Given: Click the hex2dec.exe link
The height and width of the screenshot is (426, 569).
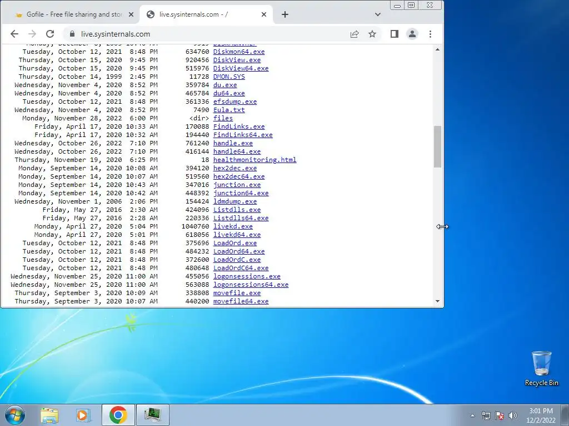Looking at the screenshot, I should point(235,168).
